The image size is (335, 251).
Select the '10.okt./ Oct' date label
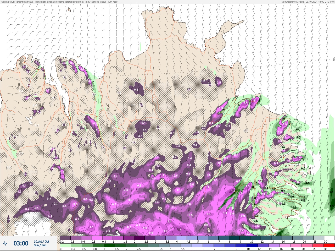coord(41,241)
